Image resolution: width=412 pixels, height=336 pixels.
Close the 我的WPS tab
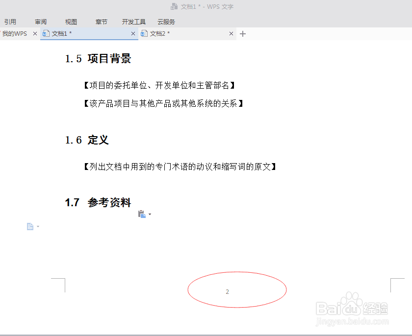pyautogui.click(x=34, y=33)
